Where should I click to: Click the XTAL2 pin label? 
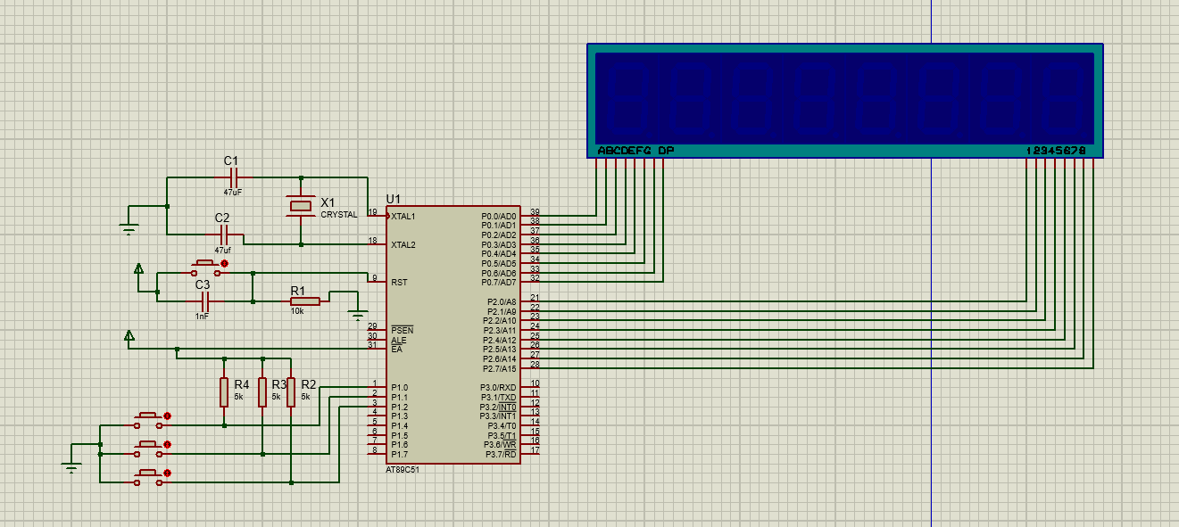tap(403, 244)
